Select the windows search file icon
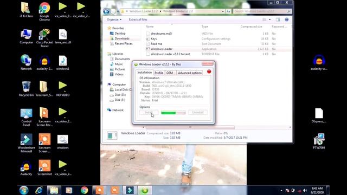347x195 pixels. 63,141
